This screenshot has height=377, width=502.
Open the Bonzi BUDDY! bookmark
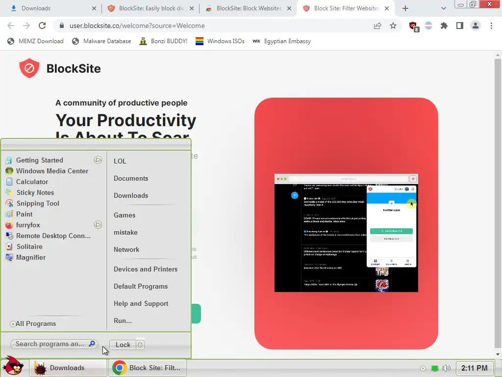[x=163, y=41]
